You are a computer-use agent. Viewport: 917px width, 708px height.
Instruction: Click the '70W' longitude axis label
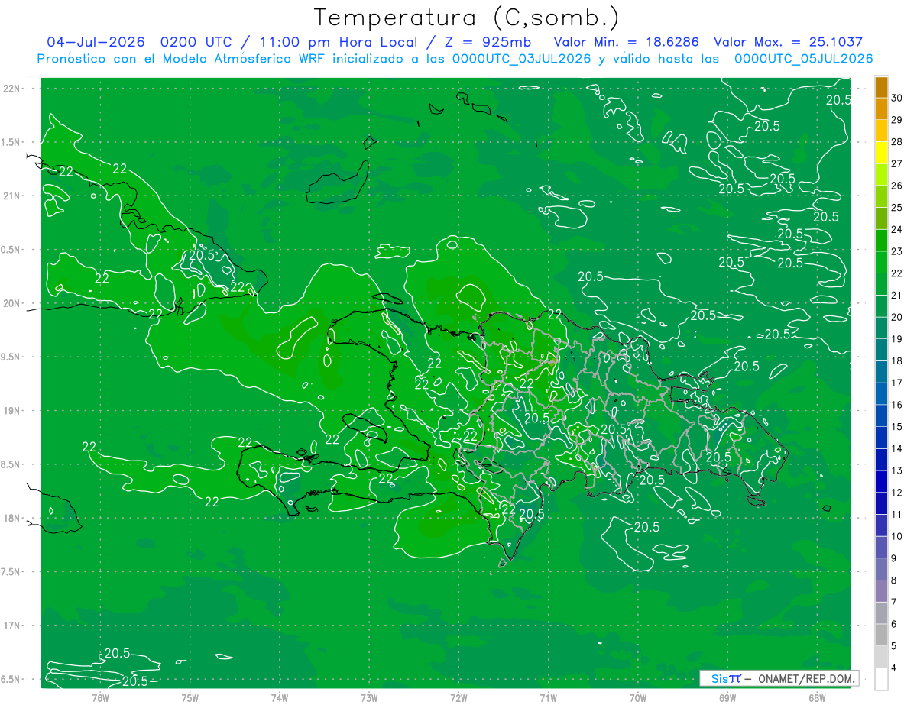(x=638, y=697)
